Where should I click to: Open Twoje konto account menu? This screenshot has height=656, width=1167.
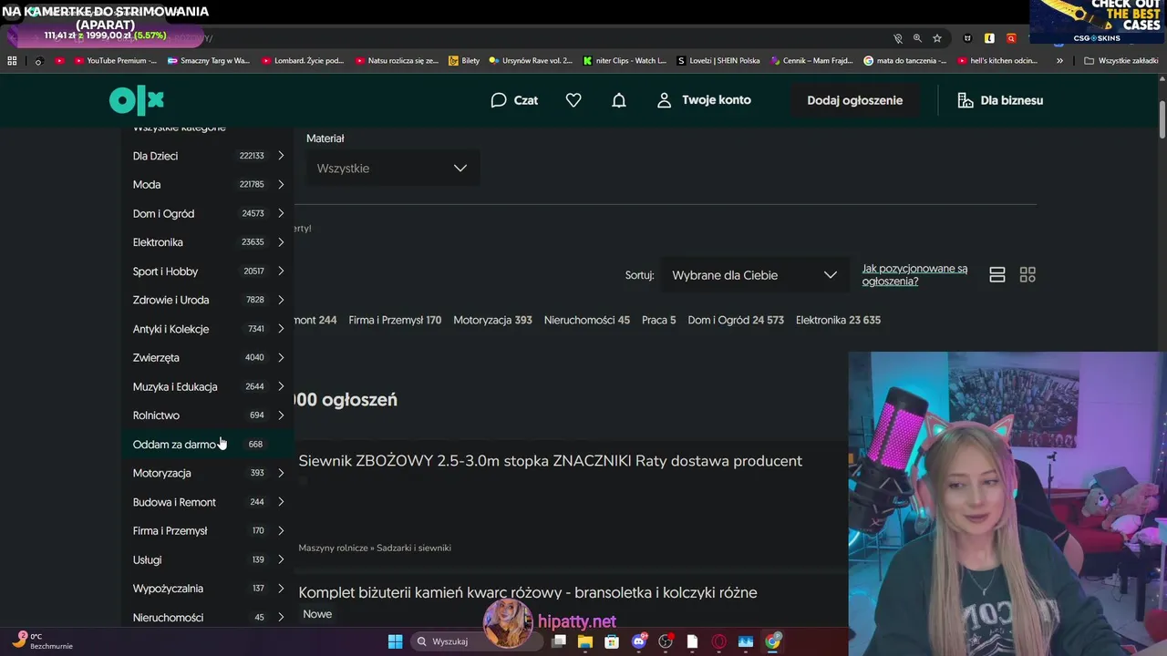coord(704,100)
